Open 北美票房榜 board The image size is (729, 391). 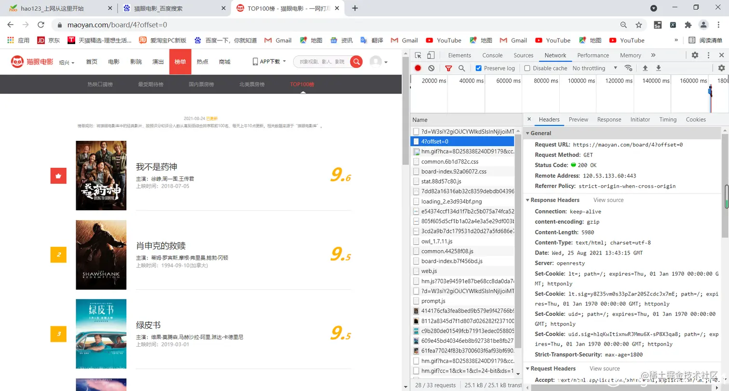click(x=252, y=84)
